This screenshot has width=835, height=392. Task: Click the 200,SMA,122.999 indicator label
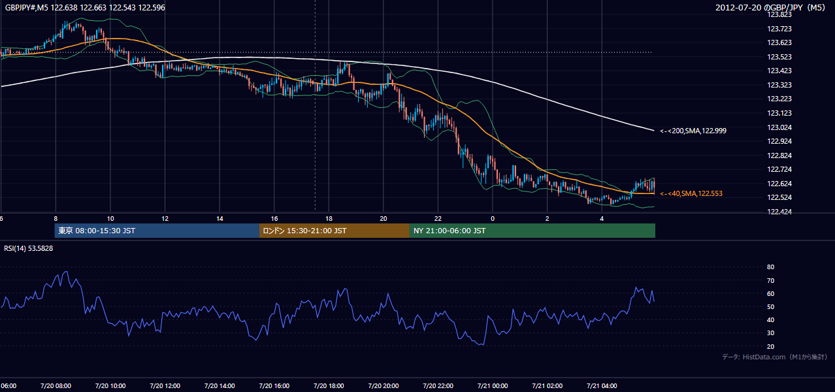693,131
